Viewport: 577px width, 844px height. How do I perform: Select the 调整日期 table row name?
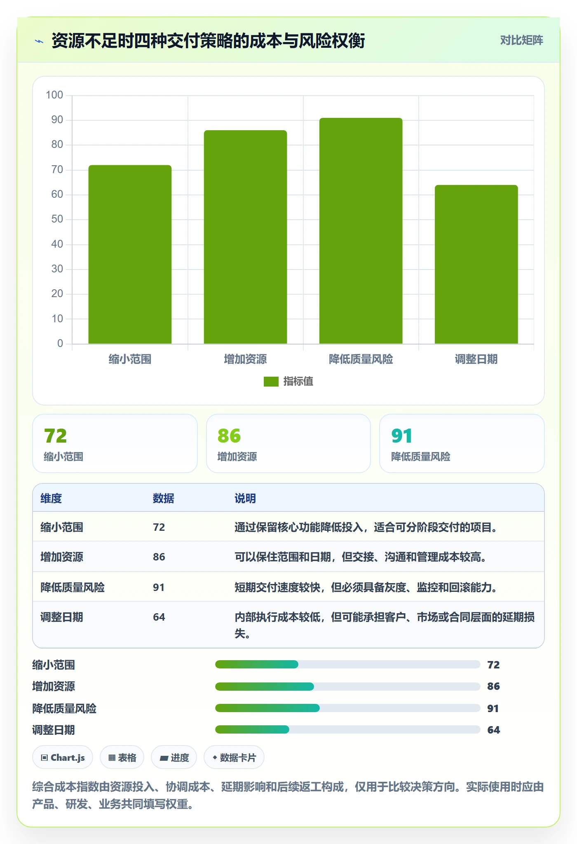click(x=62, y=617)
